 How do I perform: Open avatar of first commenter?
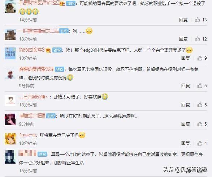(x=10, y=7)
